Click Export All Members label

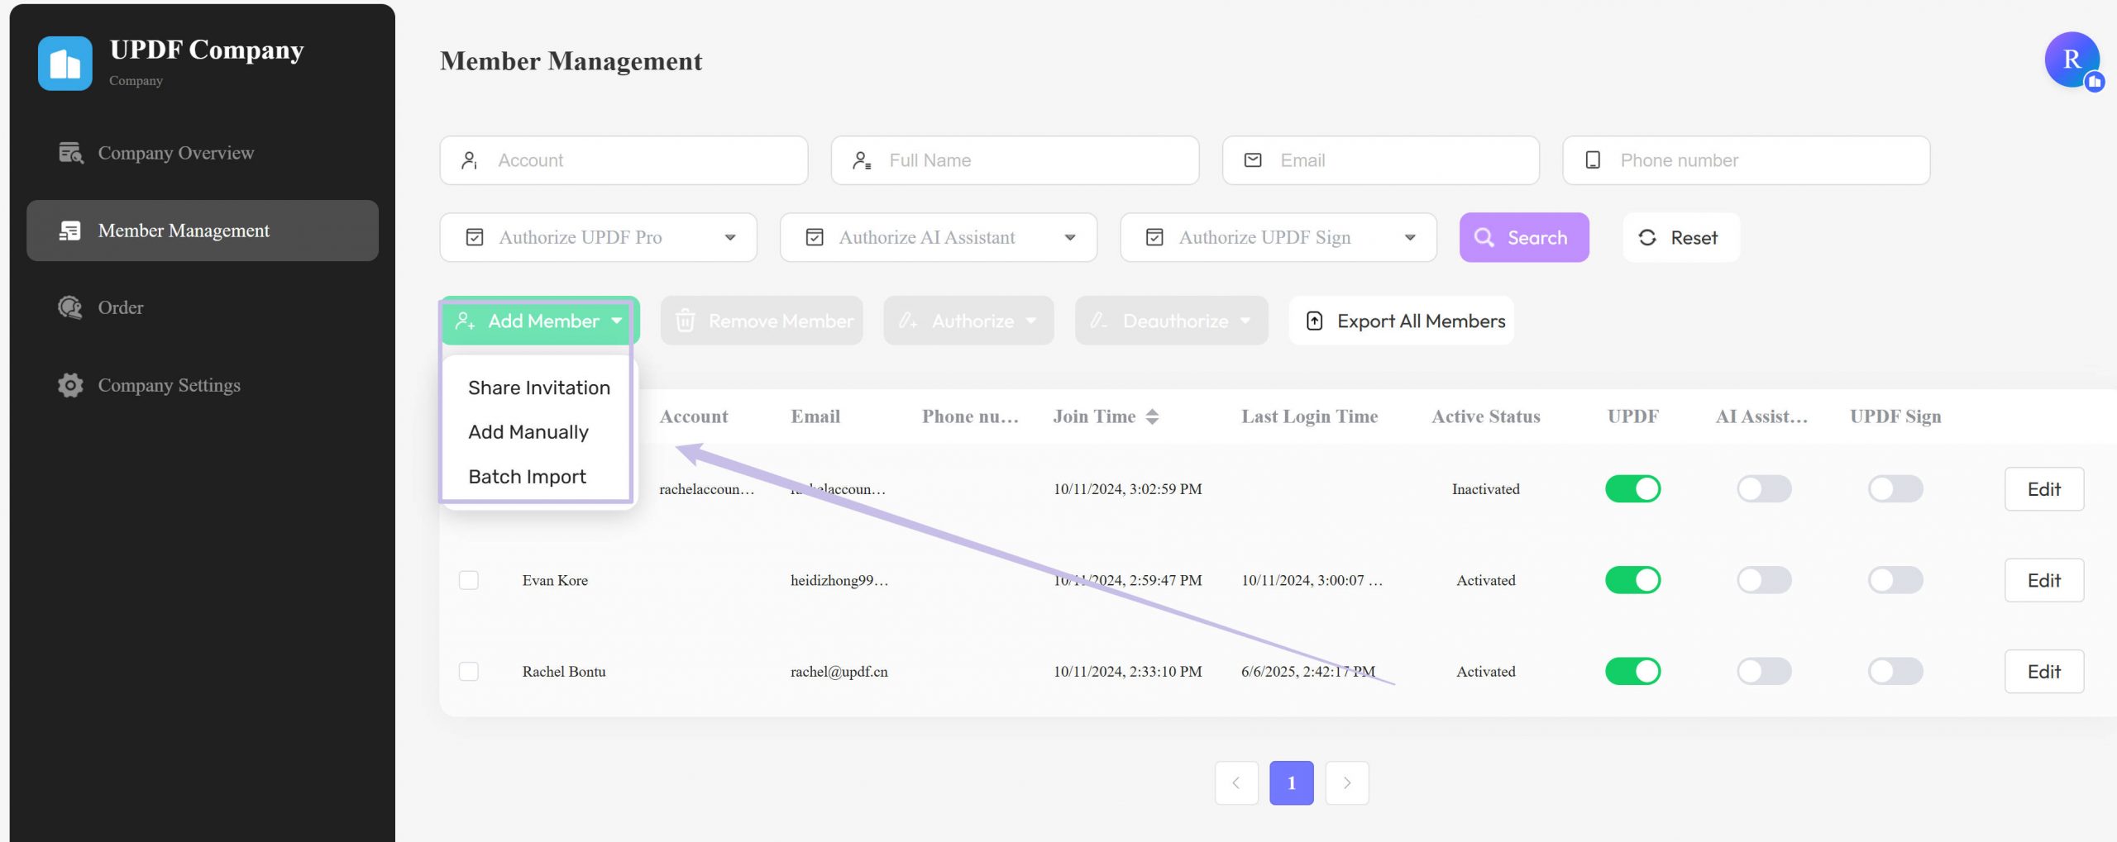click(x=1422, y=321)
